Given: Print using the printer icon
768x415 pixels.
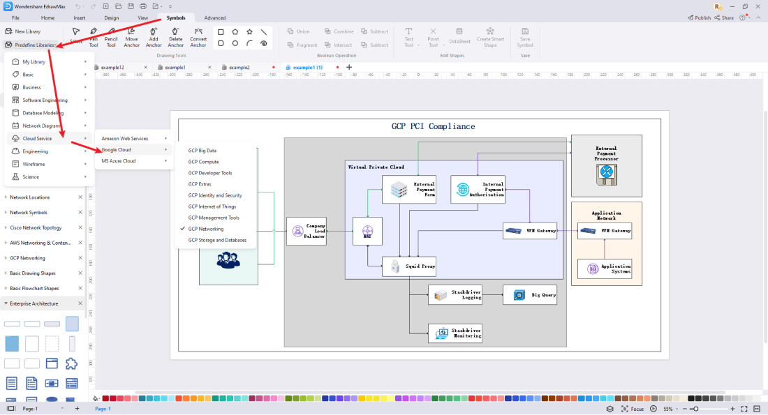Looking at the screenshot, I should coord(143,6).
